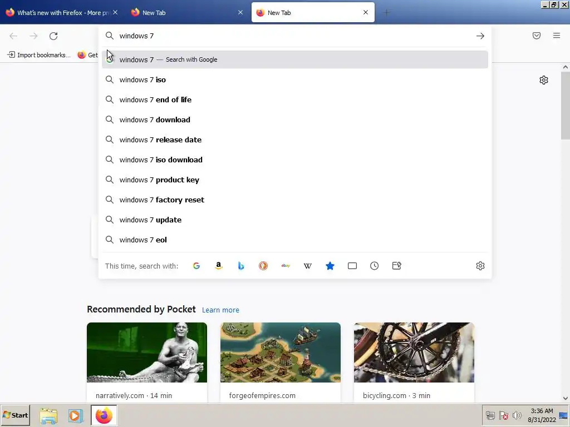Search this time with eBay icon
The width and height of the screenshot is (570, 427).
tap(286, 266)
